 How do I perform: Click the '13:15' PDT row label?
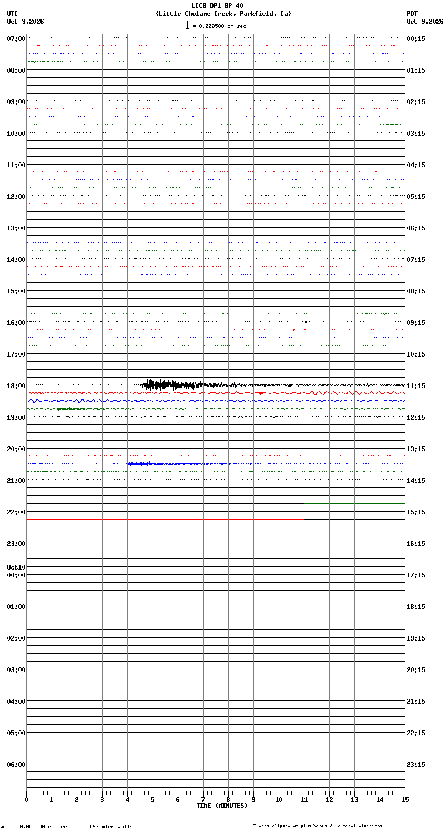coord(416,449)
